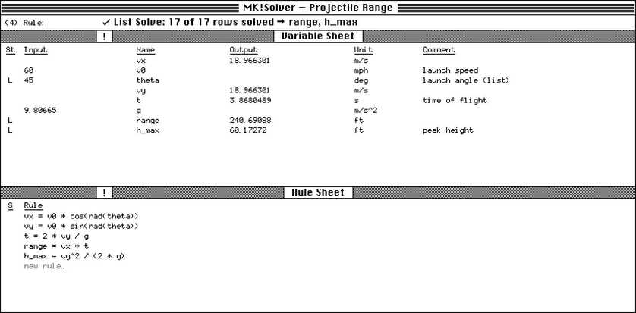Click the ft unit in h_max row

pyautogui.click(x=358, y=130)
